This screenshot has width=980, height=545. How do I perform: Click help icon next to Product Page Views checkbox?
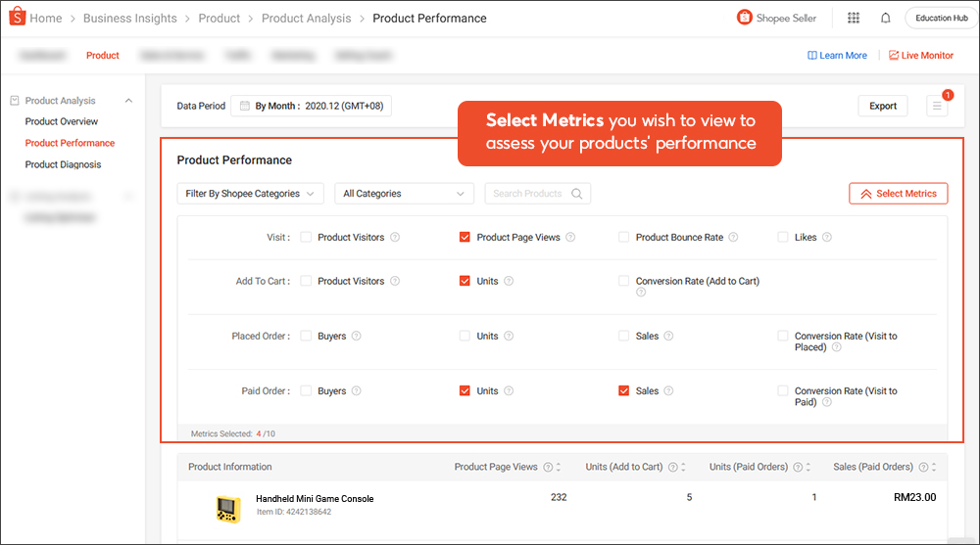(570, 237)
